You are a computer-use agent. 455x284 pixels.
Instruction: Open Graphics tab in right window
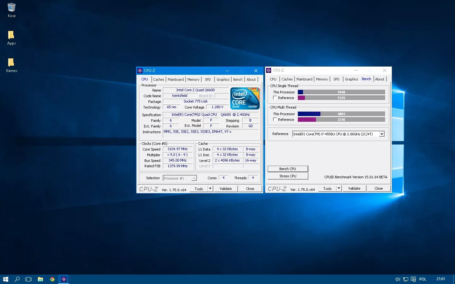pos(352,79)
